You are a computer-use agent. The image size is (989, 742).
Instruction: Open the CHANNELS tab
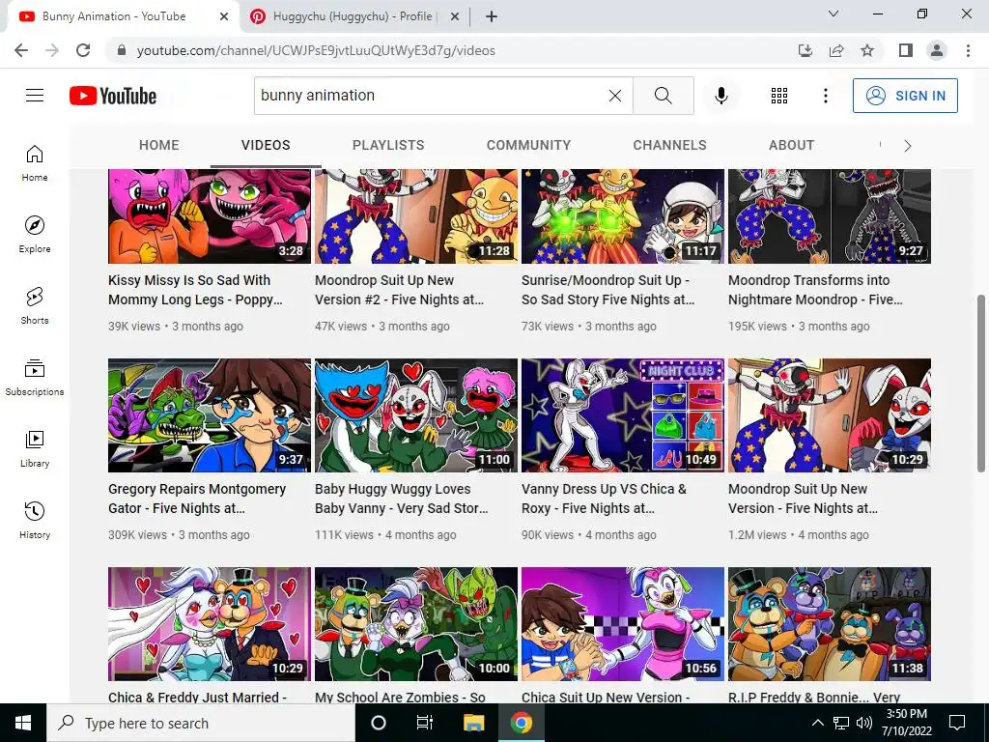point(669,145)
